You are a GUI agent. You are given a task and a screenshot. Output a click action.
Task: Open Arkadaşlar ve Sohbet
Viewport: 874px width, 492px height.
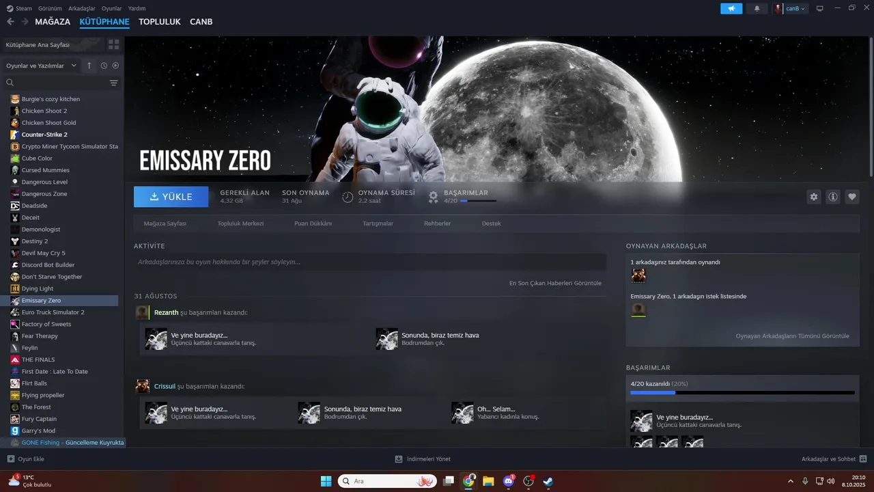(834, 459)
